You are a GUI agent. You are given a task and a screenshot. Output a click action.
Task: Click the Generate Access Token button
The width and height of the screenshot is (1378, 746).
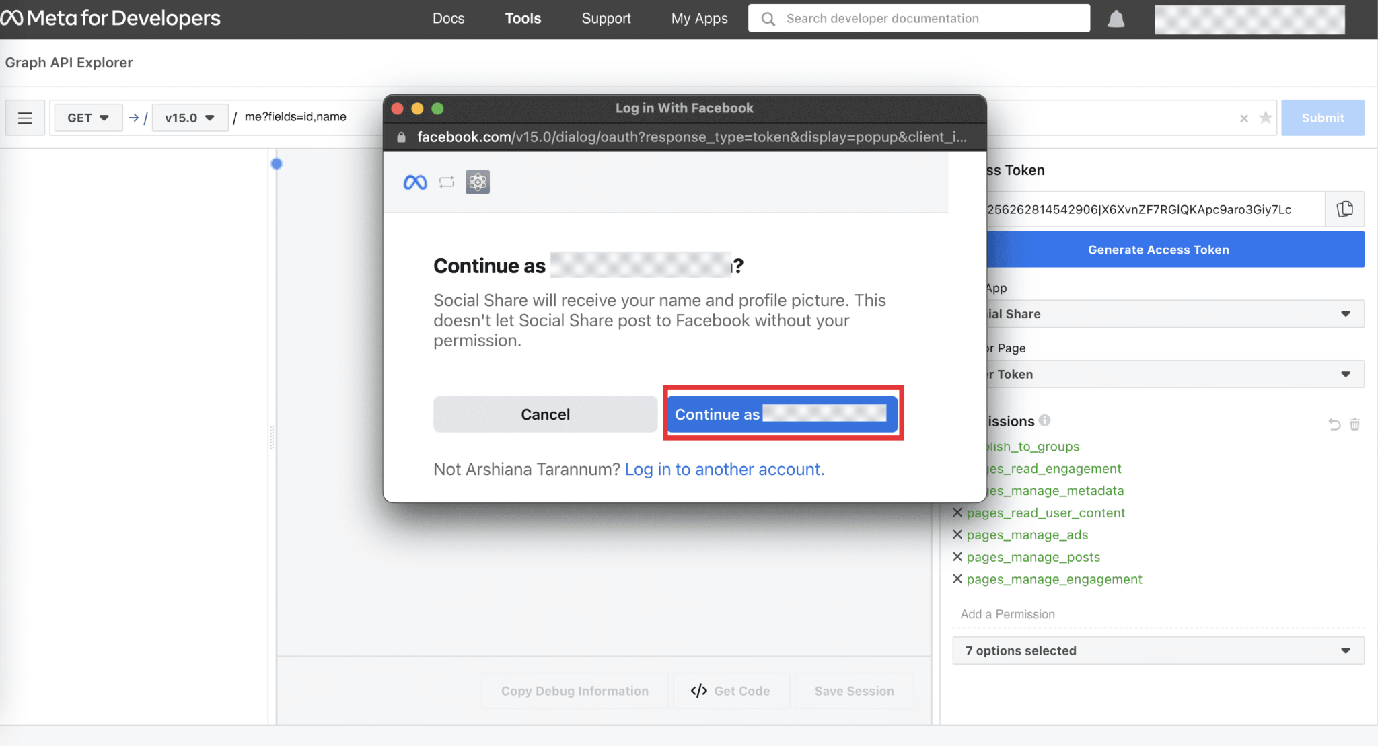click(1159, 249)
